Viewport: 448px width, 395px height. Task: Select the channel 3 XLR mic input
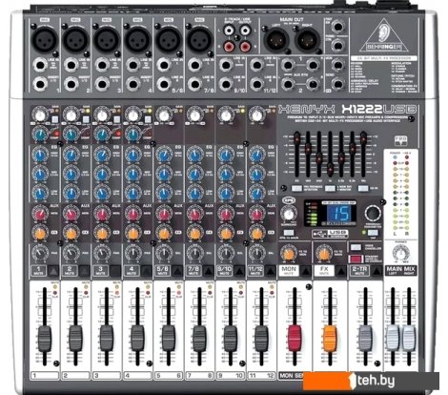[x=106, y=40]
